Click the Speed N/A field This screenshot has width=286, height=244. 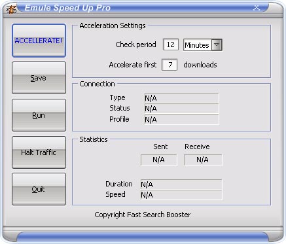point(181,195)
